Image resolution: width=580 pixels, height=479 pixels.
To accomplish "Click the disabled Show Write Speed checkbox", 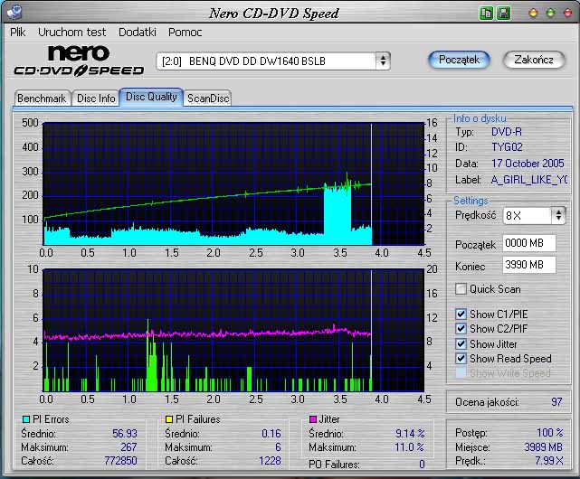I will coord(461,373).
